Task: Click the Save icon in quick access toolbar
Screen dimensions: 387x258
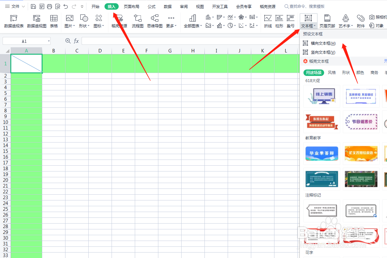Action: 34,6
